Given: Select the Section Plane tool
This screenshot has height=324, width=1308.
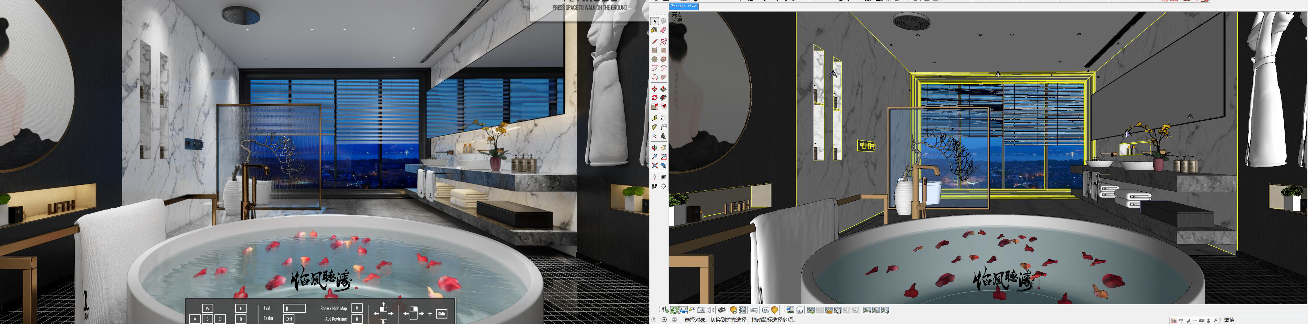Looking at the screenshot, I should coord(664,187).
